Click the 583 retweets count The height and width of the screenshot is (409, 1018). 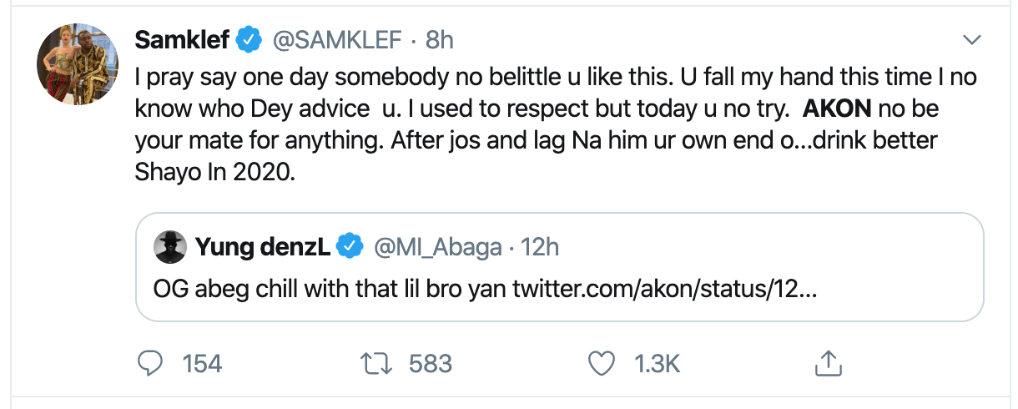pos(431,363)
